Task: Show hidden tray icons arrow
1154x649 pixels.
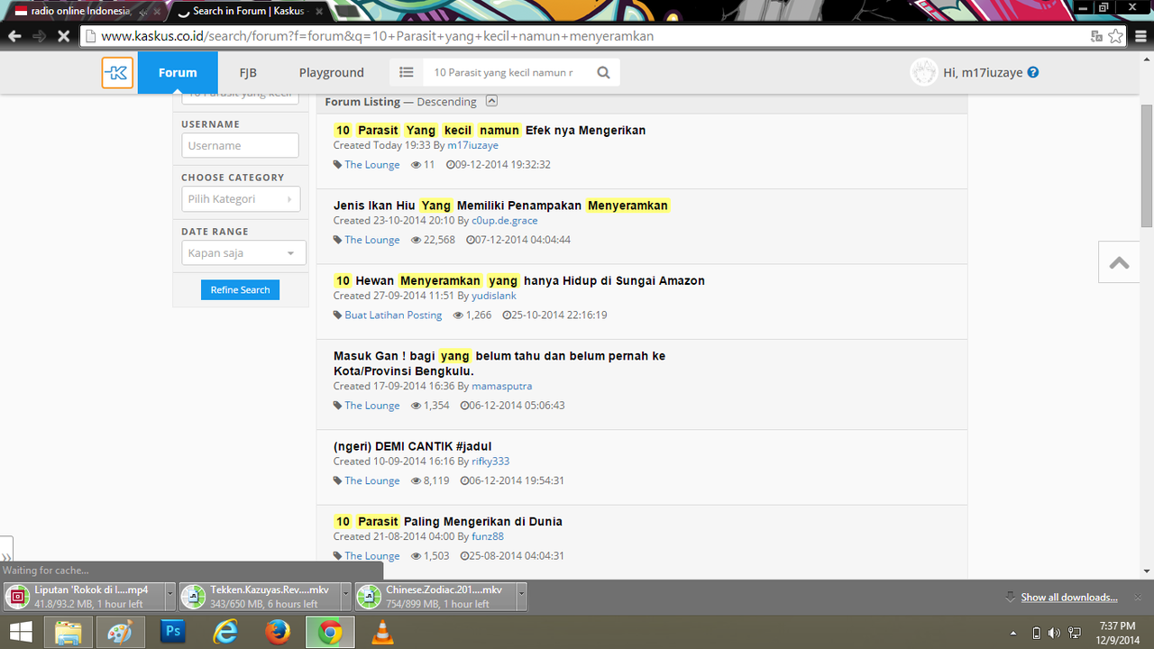Action: 1014,633
